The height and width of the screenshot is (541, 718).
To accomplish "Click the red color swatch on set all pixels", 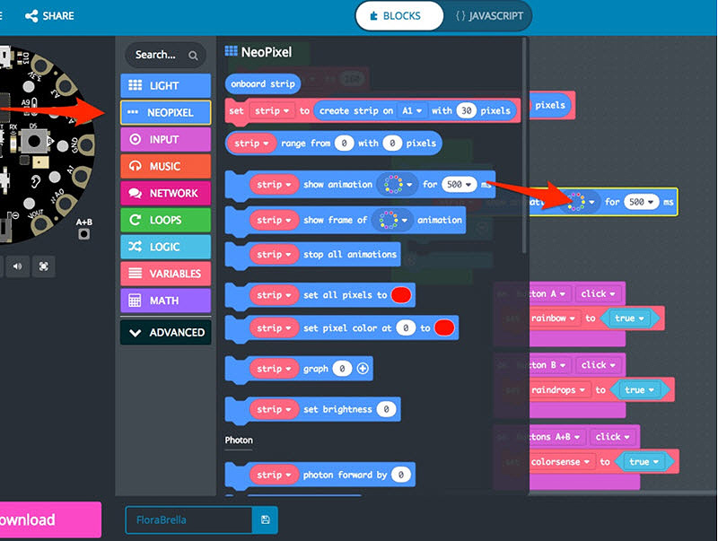I will click(x=401, y=294).
